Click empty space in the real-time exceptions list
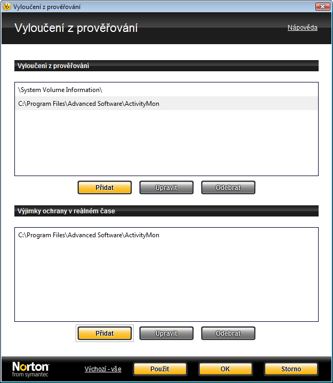 (166, 281)
